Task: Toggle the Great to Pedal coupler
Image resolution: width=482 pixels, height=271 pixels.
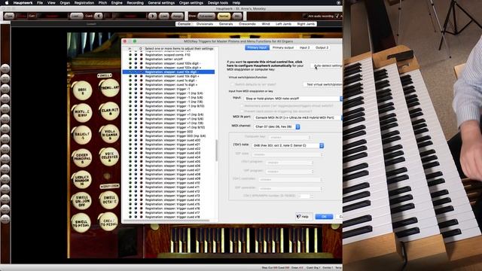Action: 108,222
